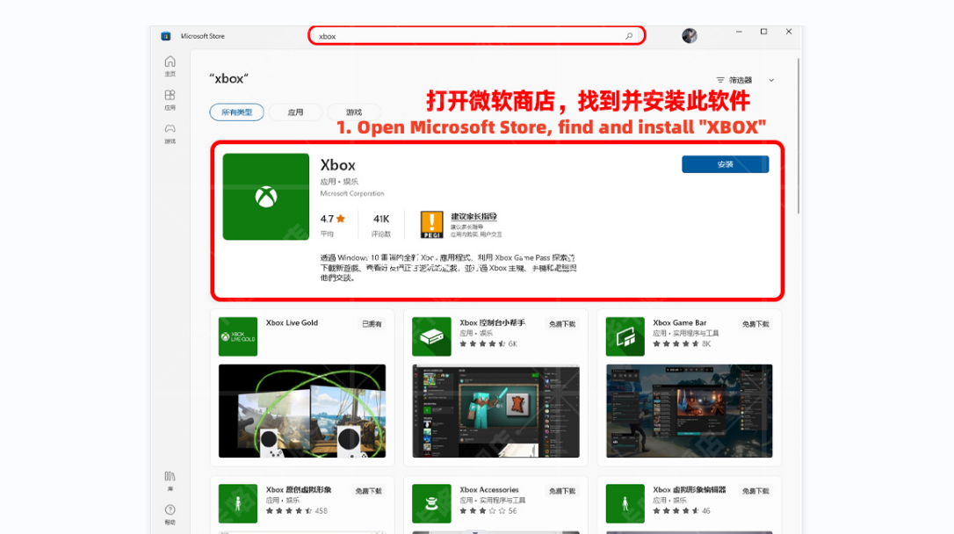Click 免费下载 on Xbox Game Bar

755,324
